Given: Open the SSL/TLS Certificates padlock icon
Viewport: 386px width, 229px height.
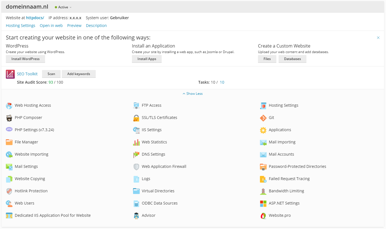Looking at the screenshot, I should tap(136, 118).
